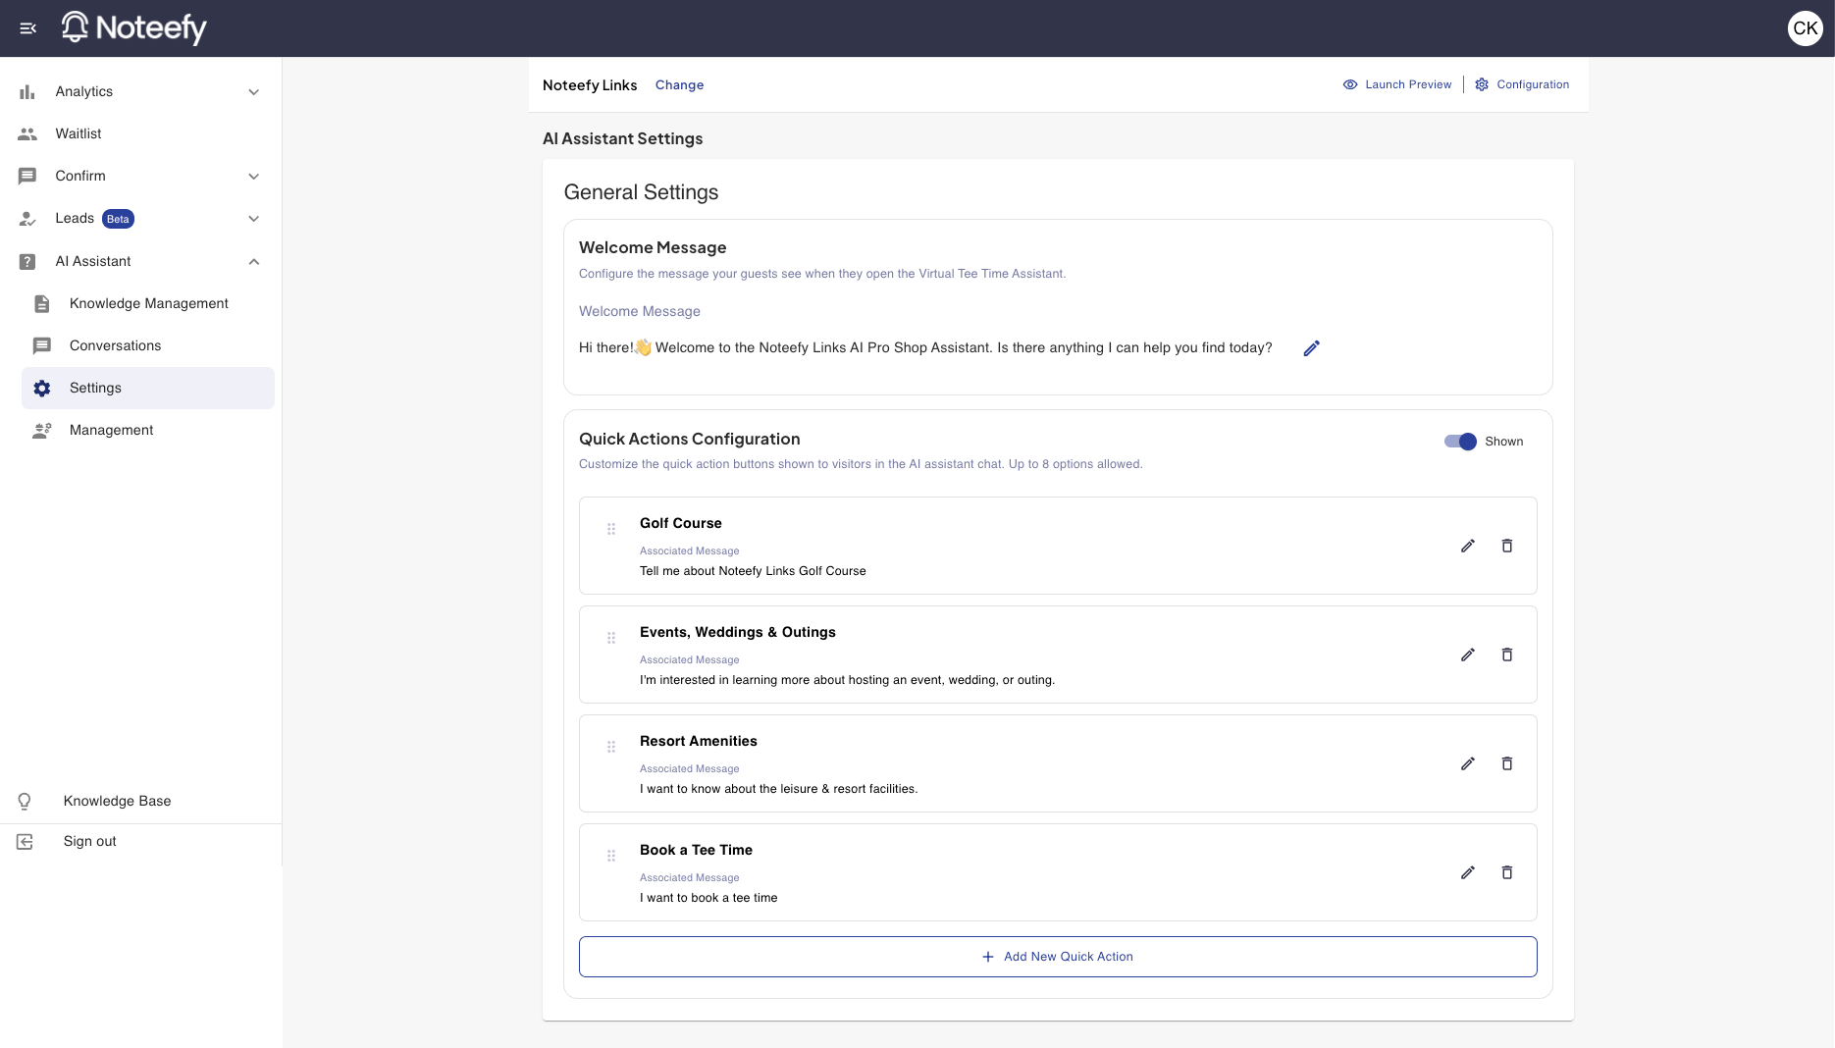1835x1048 pixels.
Task: Sign out from the sidebar
Action: click(x=89, y=842)
